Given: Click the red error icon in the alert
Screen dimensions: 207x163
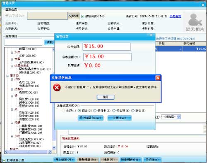Looking at the screenshot, I should point(57,87).
